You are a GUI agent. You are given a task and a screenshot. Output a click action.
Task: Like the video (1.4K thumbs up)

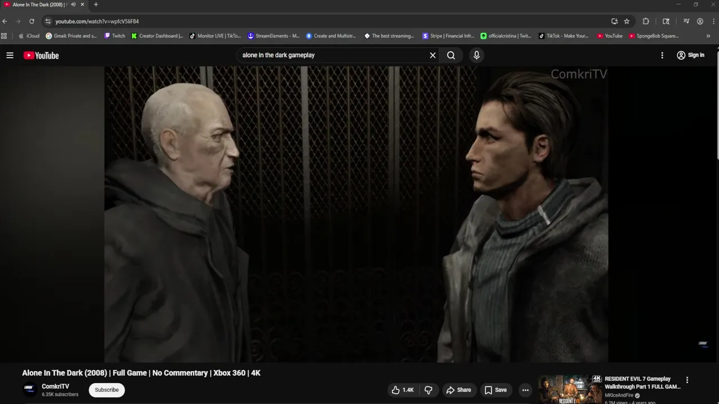pos(403,390)
